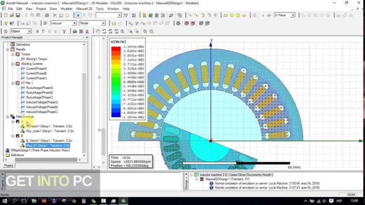
Task: Validate the design with check icon
Action: (x=151, y=15)
